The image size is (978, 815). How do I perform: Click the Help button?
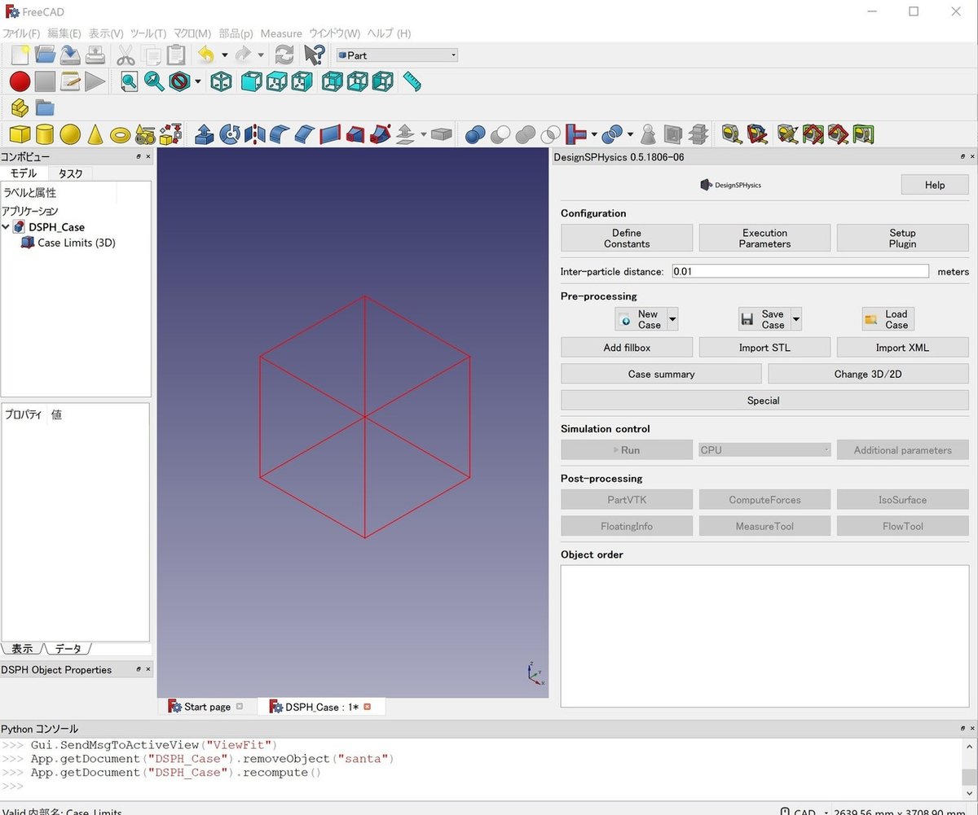coord(935,185)
